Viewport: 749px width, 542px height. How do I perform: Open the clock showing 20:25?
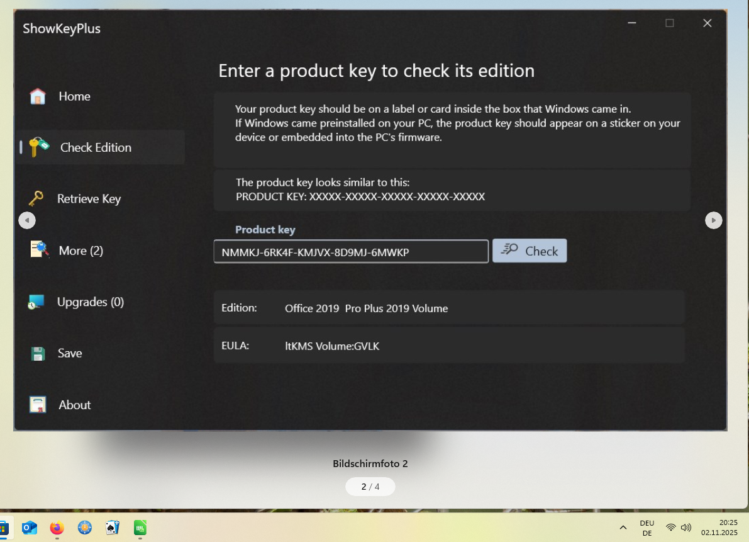point(719,528)
